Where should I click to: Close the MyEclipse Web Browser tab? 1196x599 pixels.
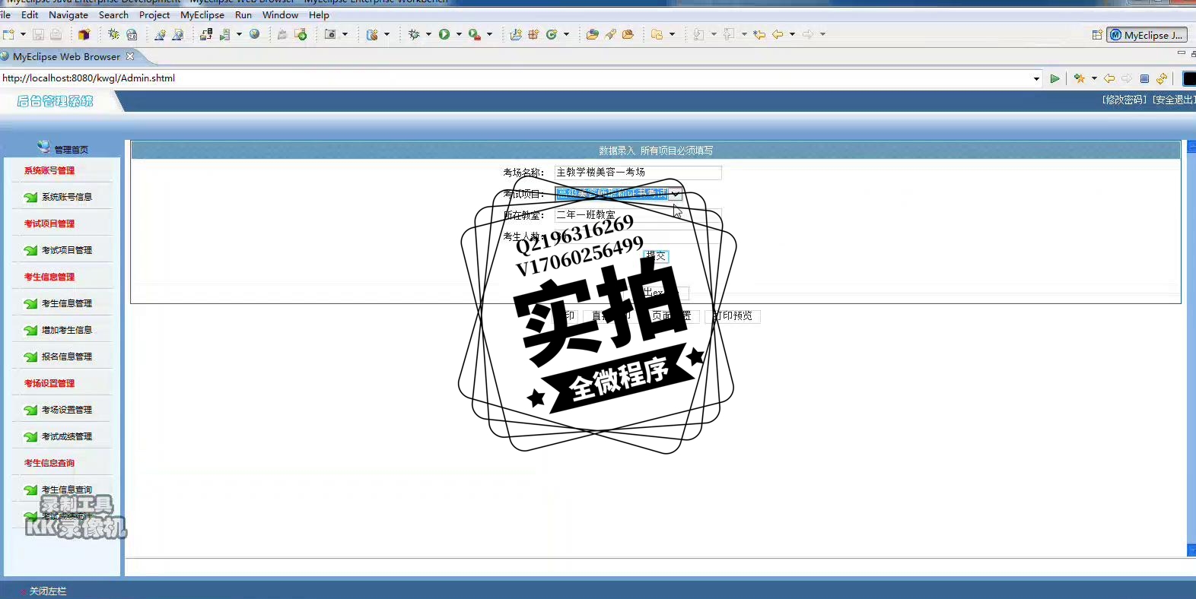click(x=130, y=56)
